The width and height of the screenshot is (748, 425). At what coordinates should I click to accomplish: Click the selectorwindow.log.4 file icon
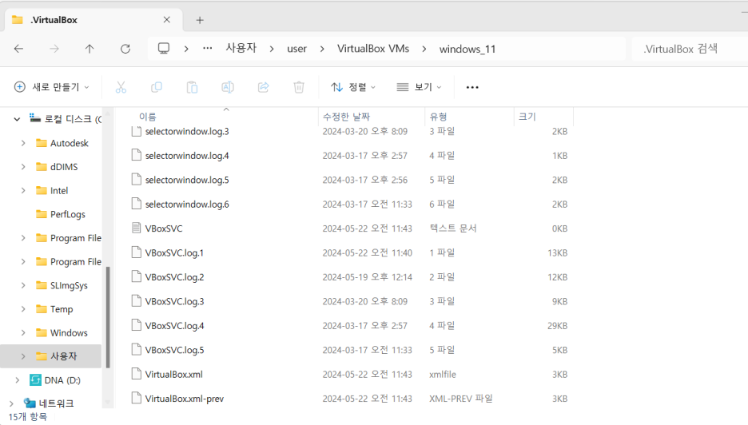tap(137, 155)
